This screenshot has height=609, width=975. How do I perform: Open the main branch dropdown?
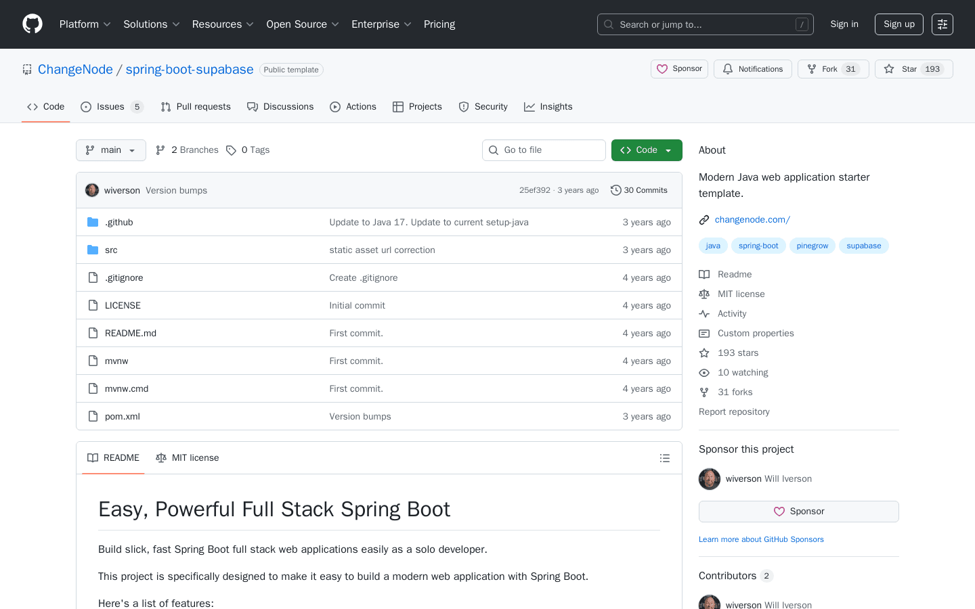click(x=110, y=150)
